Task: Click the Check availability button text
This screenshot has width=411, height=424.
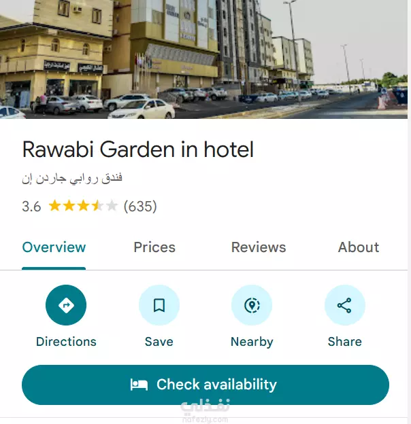Action: (x=216, y=385)
